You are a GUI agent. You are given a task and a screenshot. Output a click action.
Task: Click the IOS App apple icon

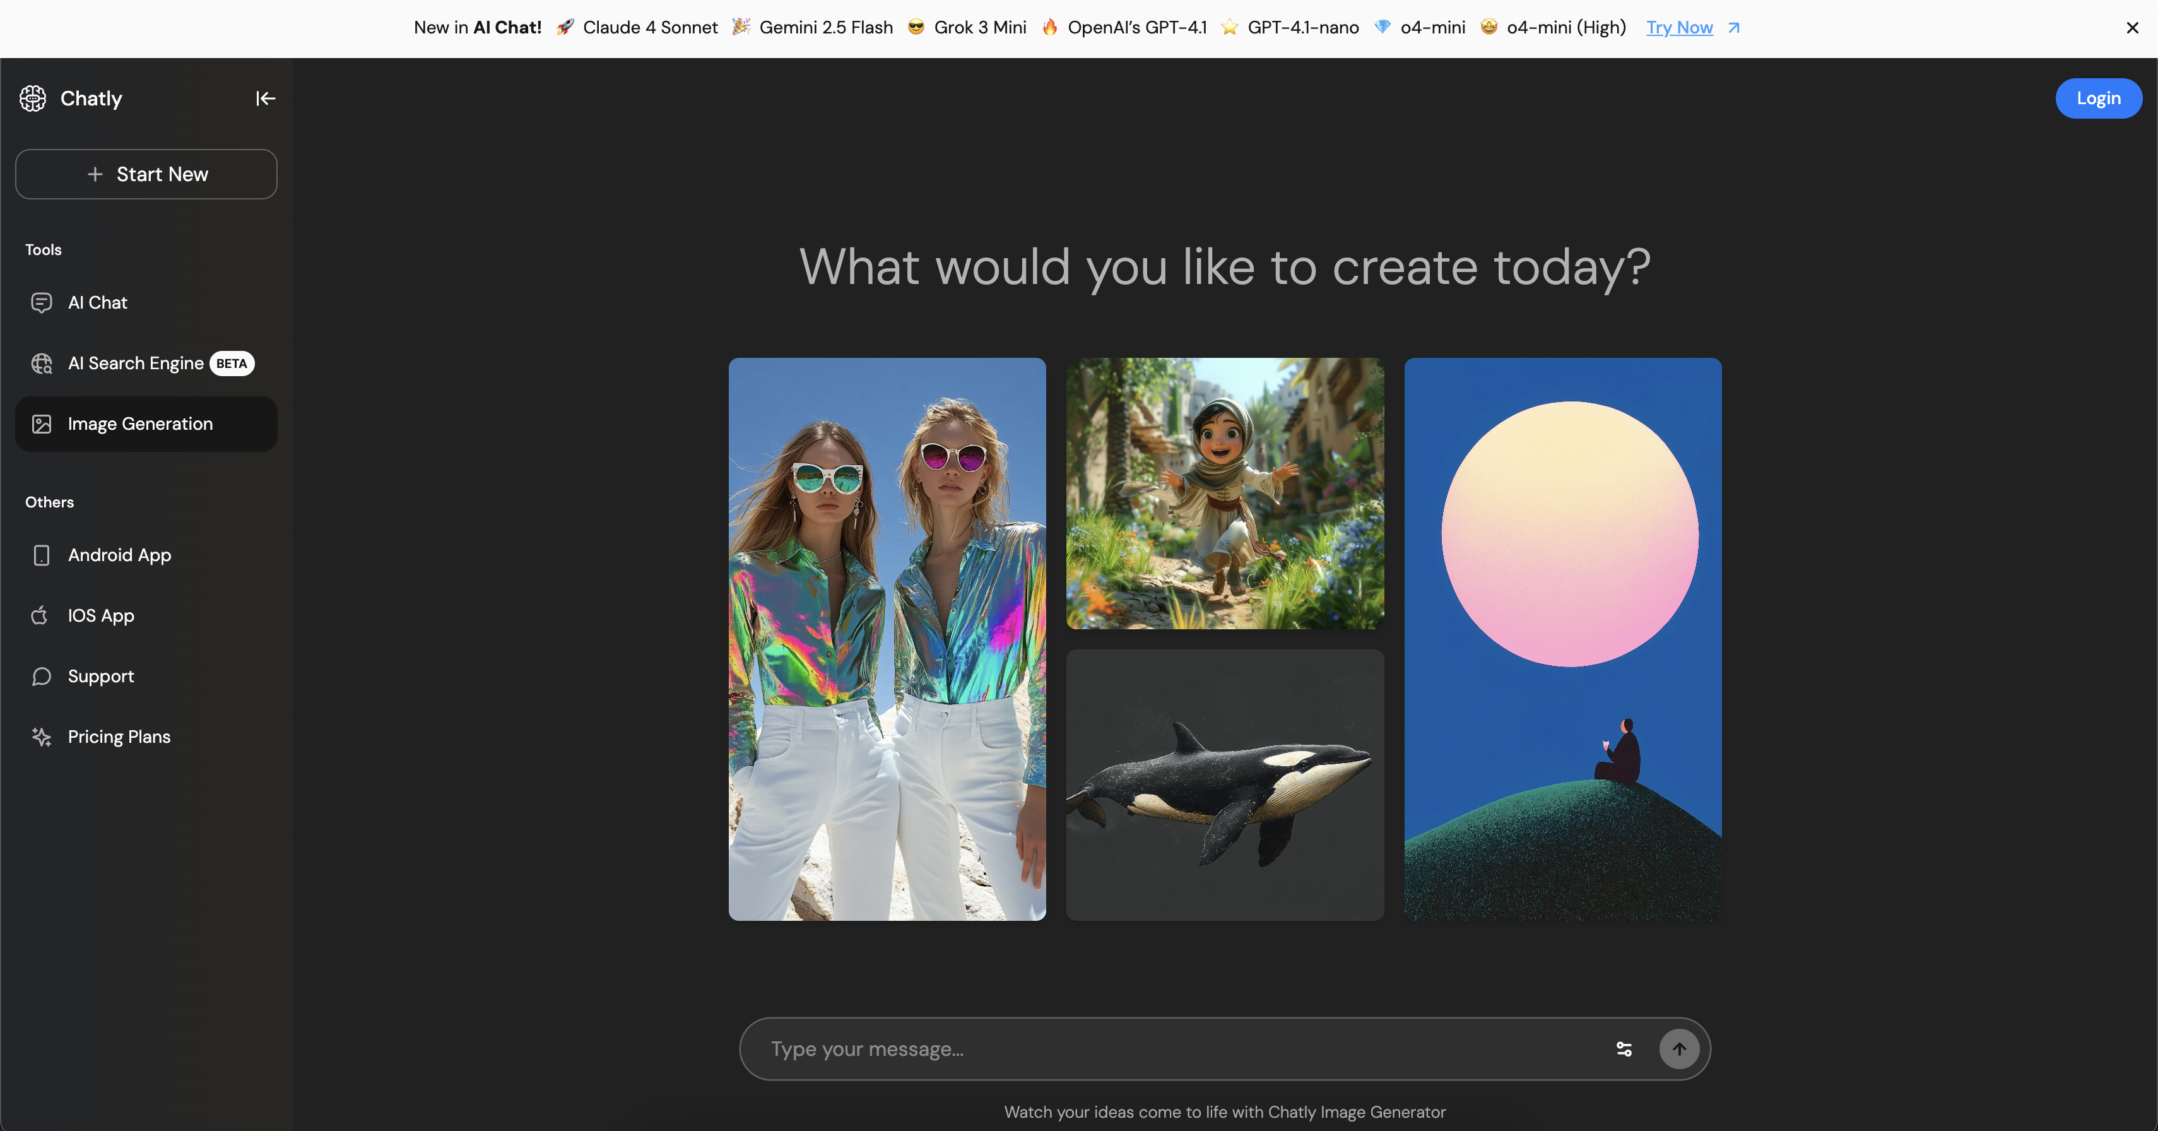coord(39,615)
